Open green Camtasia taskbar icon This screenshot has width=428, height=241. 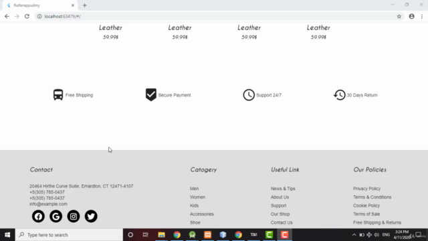269,235
